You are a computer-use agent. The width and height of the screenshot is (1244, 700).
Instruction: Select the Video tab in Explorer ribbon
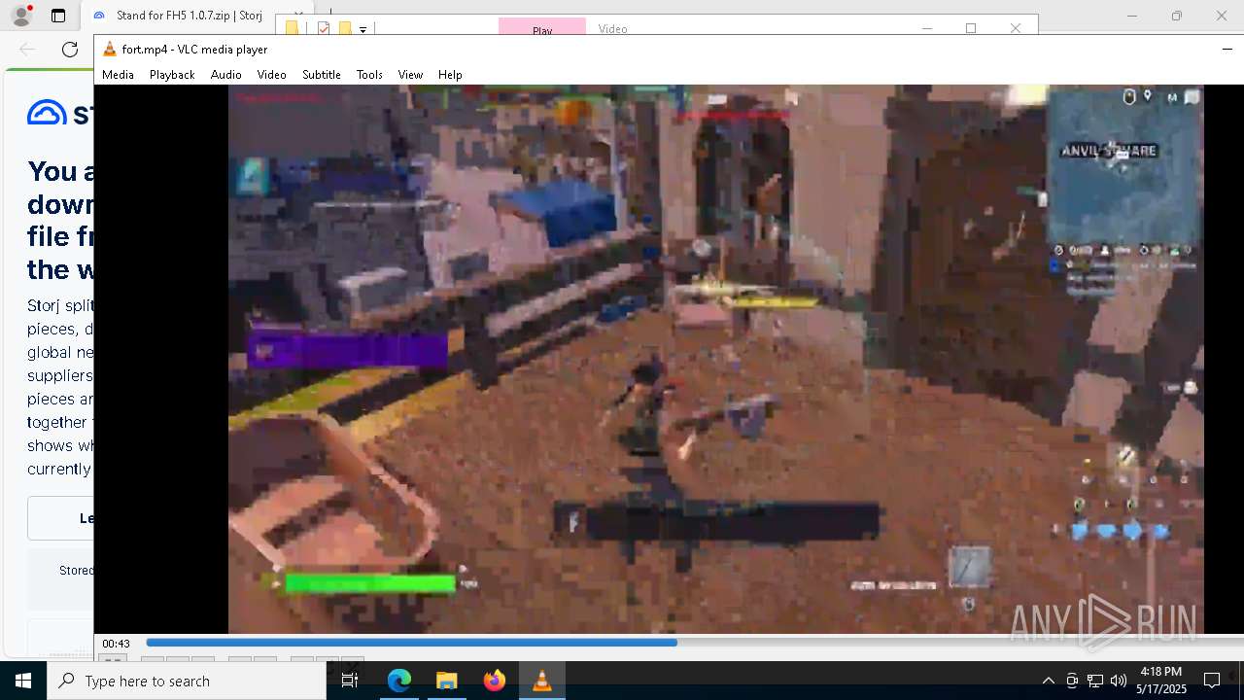(x=612, y=28)
